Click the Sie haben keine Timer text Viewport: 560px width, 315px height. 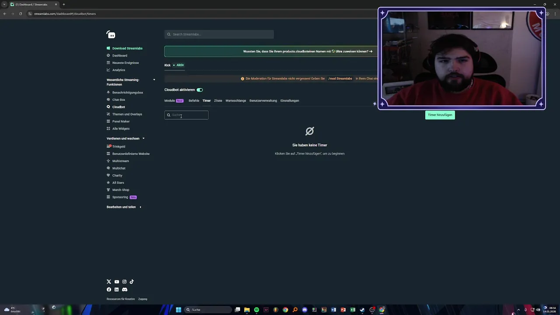pos(310,145)
